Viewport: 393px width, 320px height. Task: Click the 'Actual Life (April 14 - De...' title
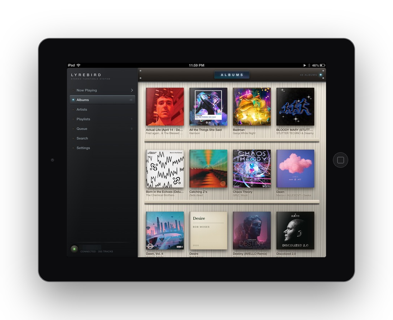pyautogui.click(x=164, y=130)
